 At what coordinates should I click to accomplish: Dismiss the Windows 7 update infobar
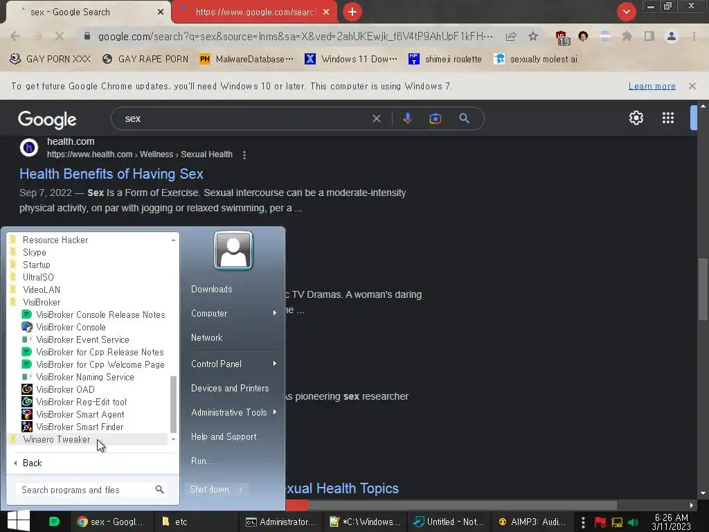point(692,86)
